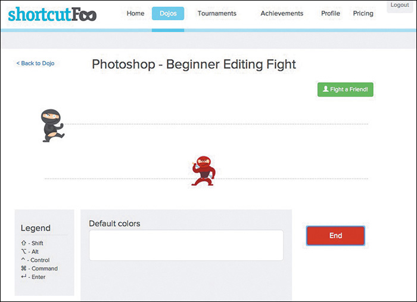The image size is (417, 302).
Task: Select the Dojos tab
Action: [x=168, y=14]
